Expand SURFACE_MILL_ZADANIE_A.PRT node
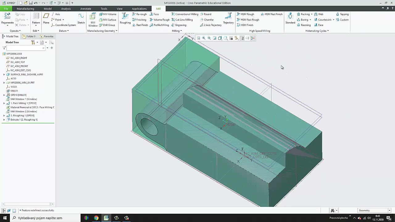 tap(4, 74)
